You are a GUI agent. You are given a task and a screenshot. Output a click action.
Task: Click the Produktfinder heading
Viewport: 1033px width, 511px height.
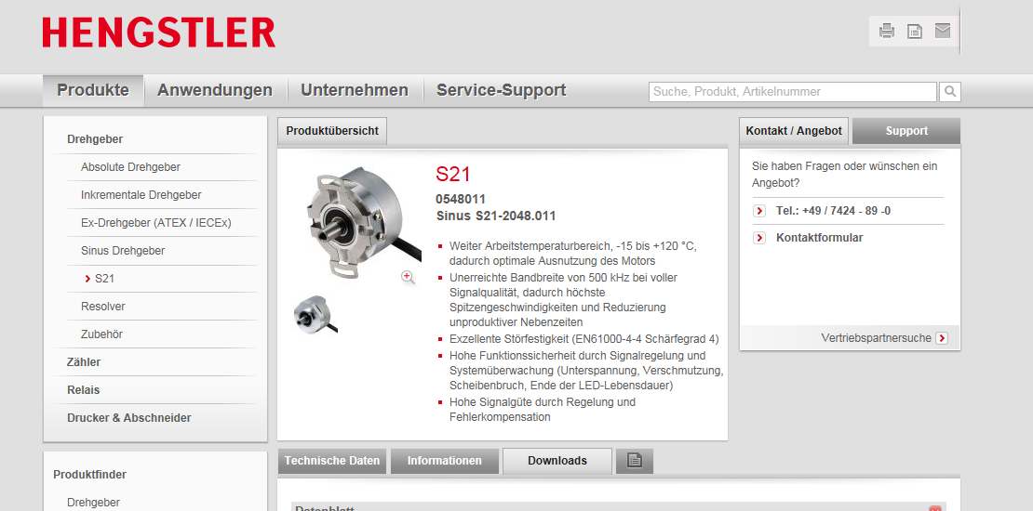click(89, 475)
